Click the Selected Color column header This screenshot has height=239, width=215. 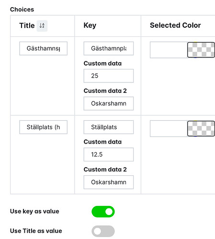tap(175, 25)
